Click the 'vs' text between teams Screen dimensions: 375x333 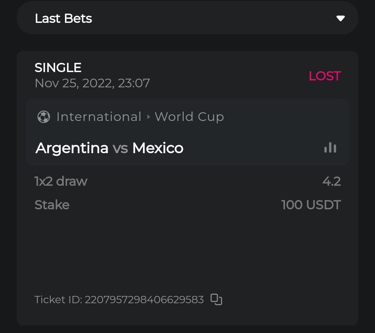tap(120, 148)
